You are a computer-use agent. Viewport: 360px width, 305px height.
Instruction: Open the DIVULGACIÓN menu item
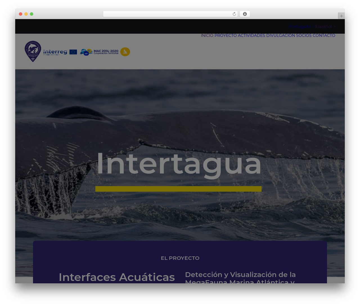point(281,35)
